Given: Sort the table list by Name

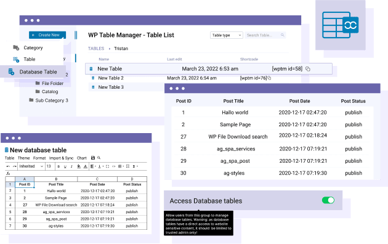Looking at the screenshot, I should [104, 59].
